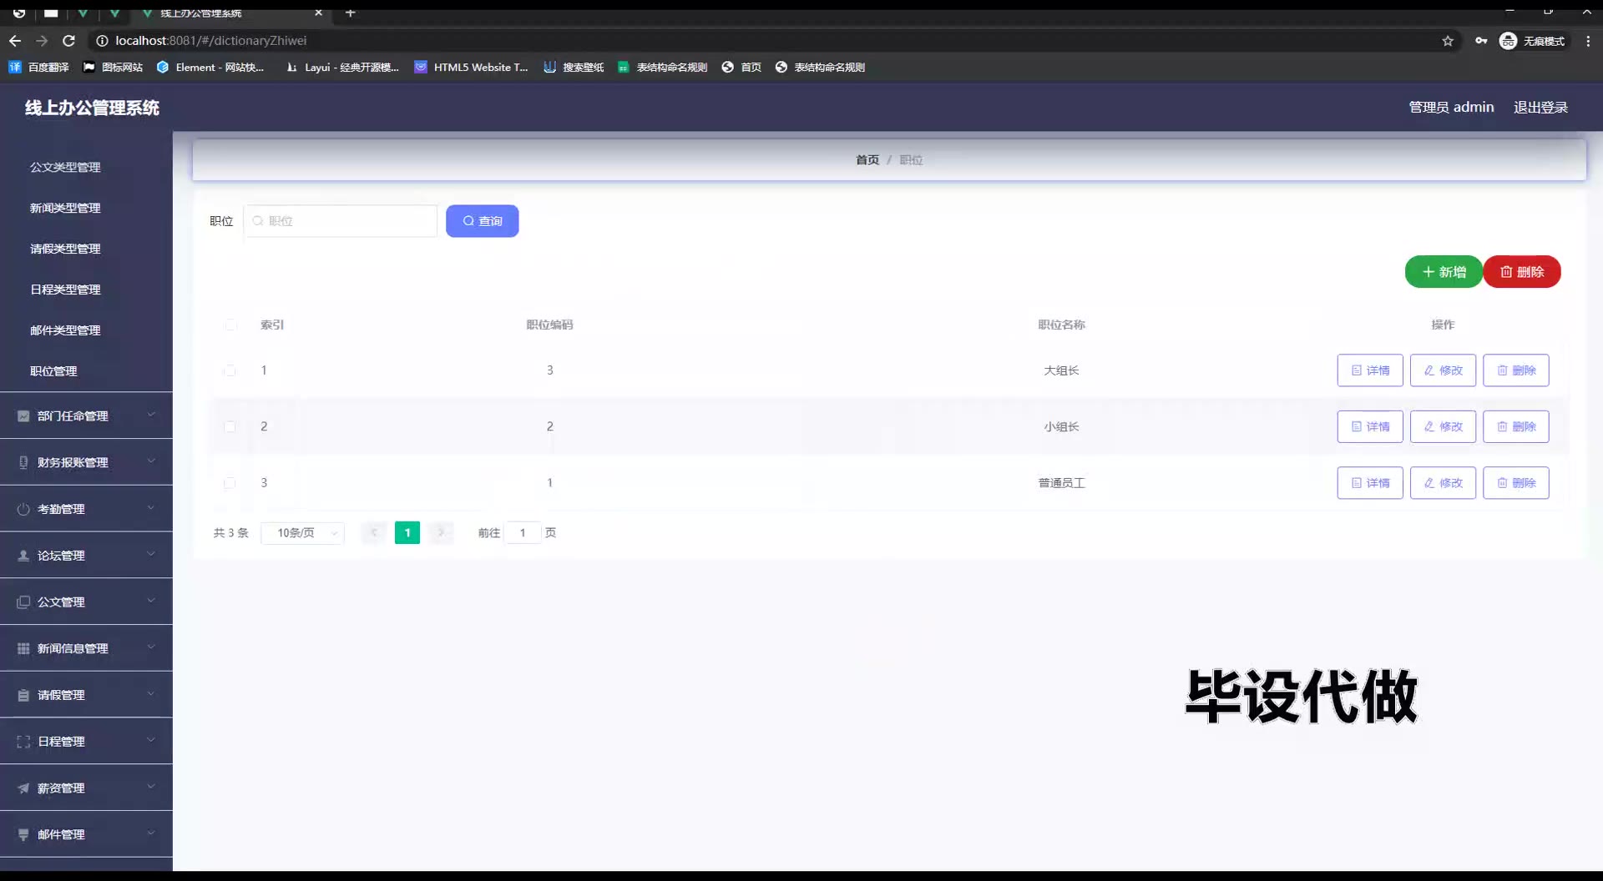Expand the 请假管理 menu arrow

click(151, 694)
